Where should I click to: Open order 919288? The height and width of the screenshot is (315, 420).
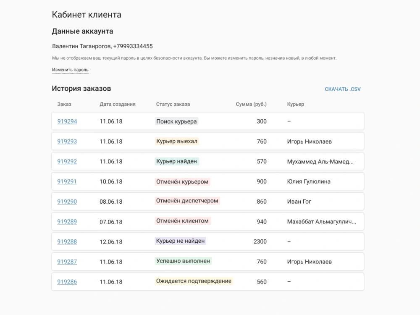pyautogui.click(x=67, y=241)
